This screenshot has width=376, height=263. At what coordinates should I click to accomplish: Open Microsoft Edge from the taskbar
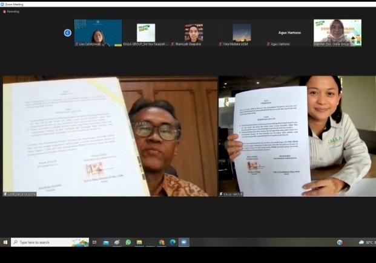point(173,242)
